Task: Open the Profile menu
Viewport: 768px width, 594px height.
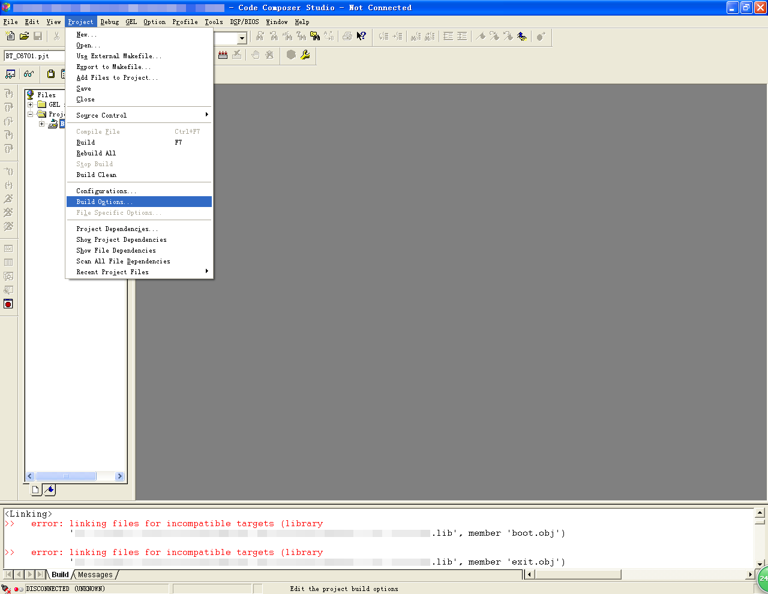Action: click(185, 22)
